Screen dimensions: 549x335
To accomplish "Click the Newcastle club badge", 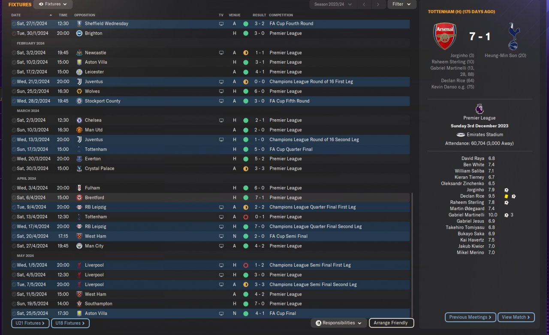I will point(79,53).
